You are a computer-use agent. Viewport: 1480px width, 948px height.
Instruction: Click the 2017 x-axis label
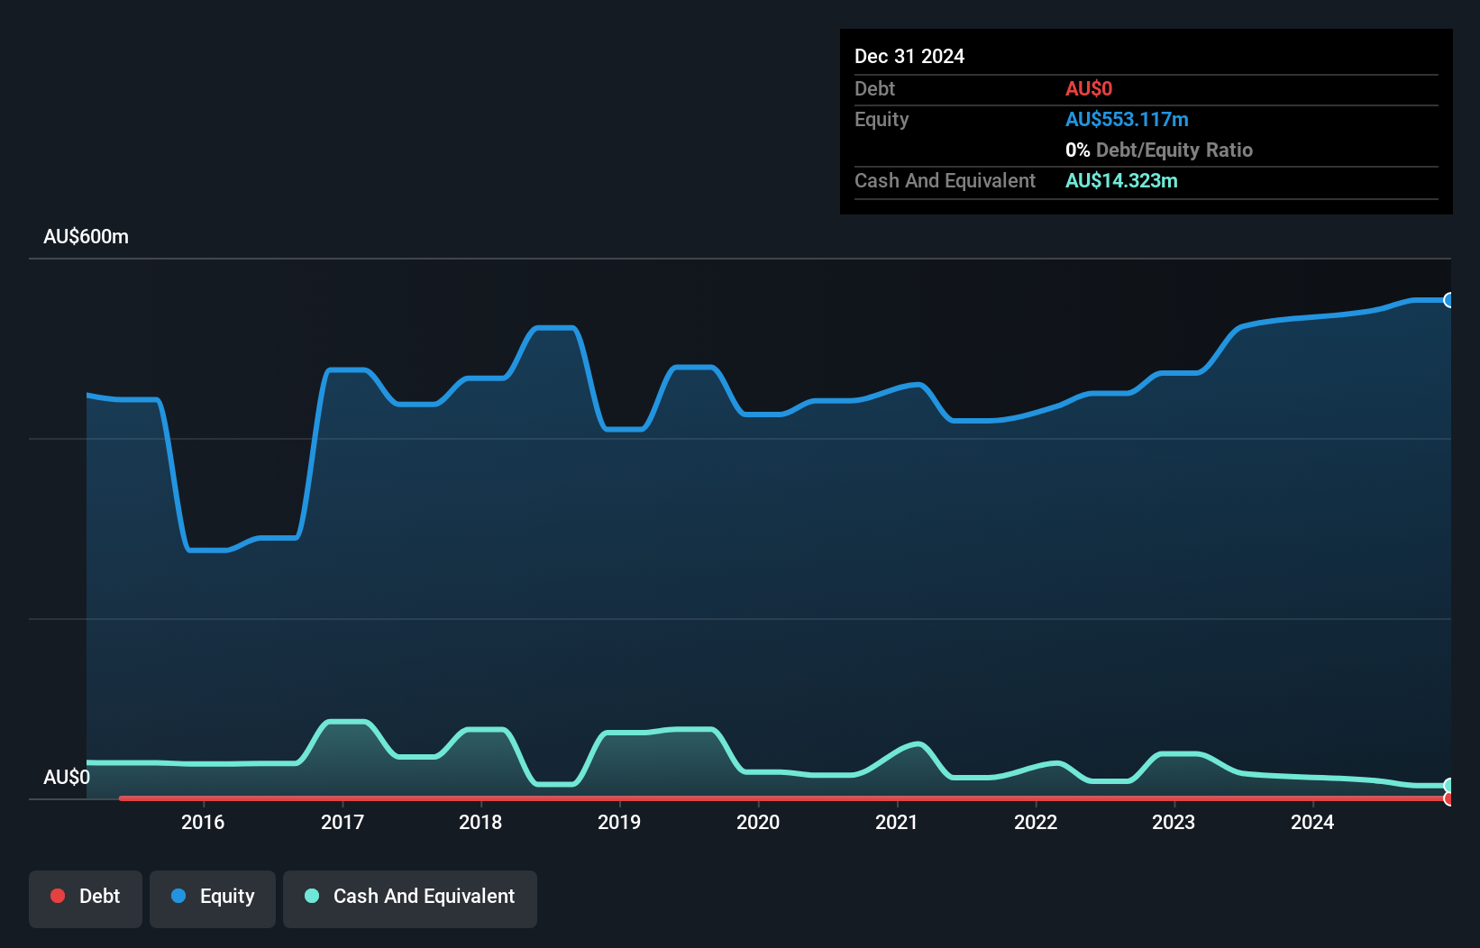pyautogui.click(x=343, y=822)
